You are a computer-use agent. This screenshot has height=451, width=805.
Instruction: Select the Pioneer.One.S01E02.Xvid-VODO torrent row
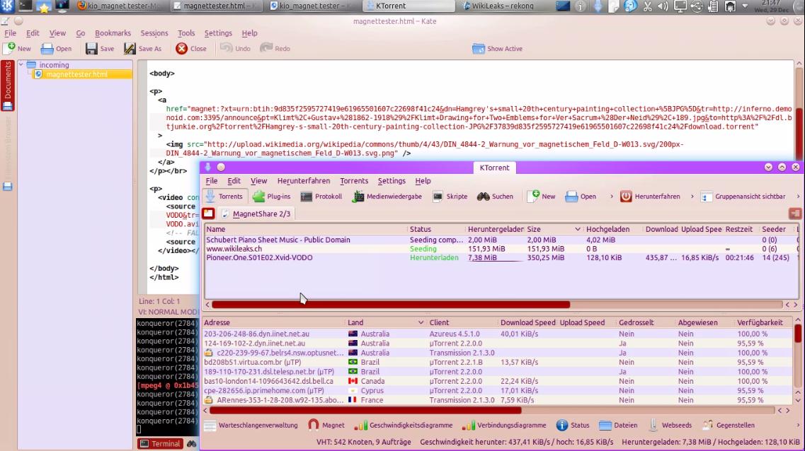point(501,258)
